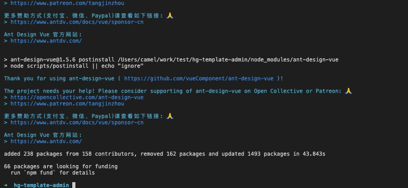This screenshot has height=188, width=408.
Task: Open the first patreon.com/tangjinzhou link at top
Action: coord(67,4)
